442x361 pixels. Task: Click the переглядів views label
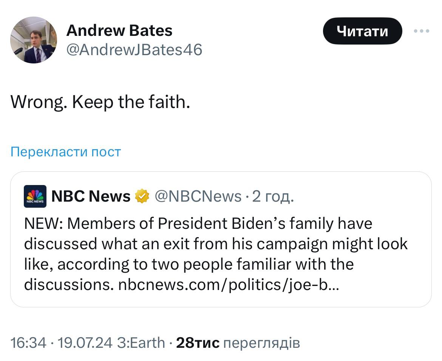click(262, 343)
